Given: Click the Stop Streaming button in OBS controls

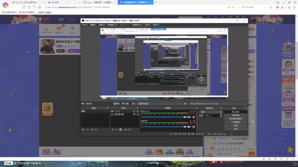Looking at the screenshot, I should click(236, 112).
